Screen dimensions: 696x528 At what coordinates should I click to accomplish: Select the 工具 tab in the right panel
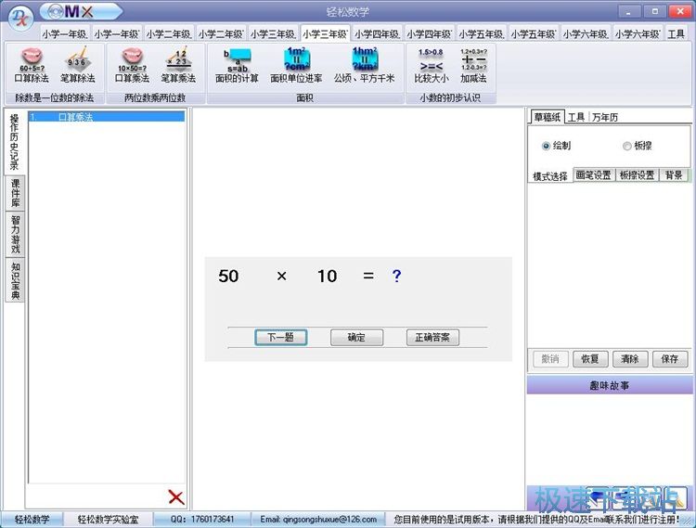coord(576,117)
